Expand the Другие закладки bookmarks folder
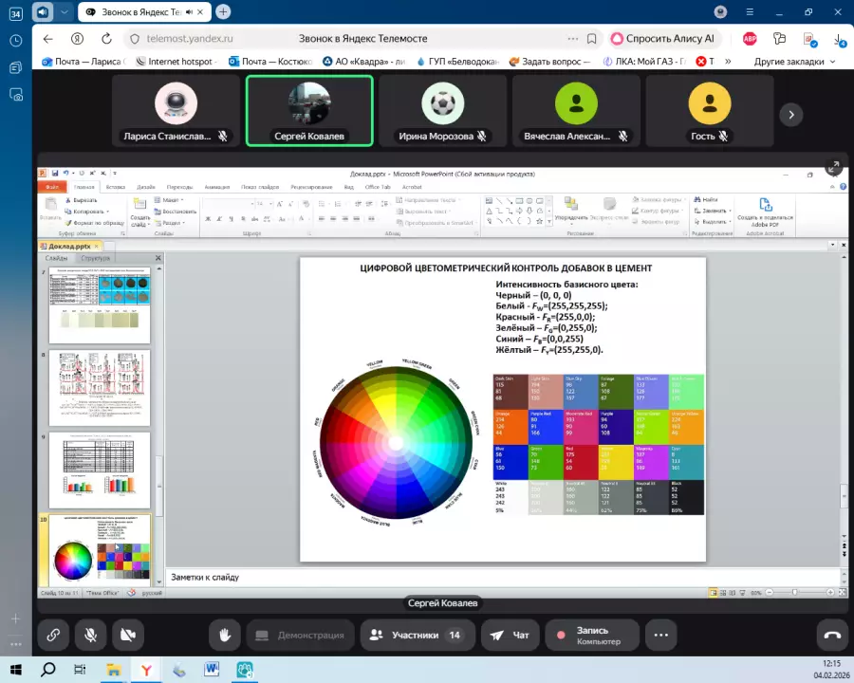This screenshot has height=683, width=854. coord(794,62)
